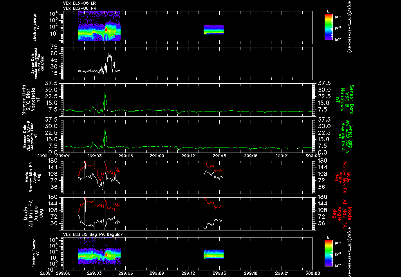The image size is (401, 277).
Task: Click the green 'VEx MAG3 SAF-B Magnetic Field' axis label
Action: pos(345,136)
